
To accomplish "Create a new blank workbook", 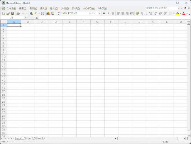I will click(x=3, y=14).
